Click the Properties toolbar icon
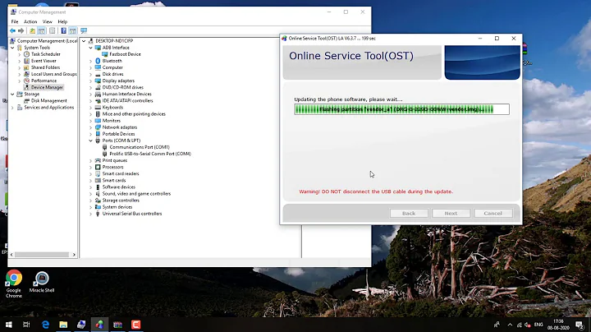 pyautogui.click(x=52, y=30)
